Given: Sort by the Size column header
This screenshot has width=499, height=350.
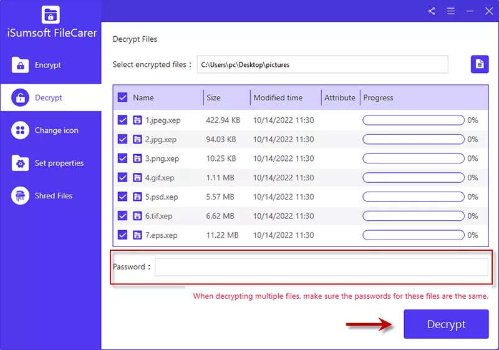Looking at the screenshot, I should (x=213, y=98).
